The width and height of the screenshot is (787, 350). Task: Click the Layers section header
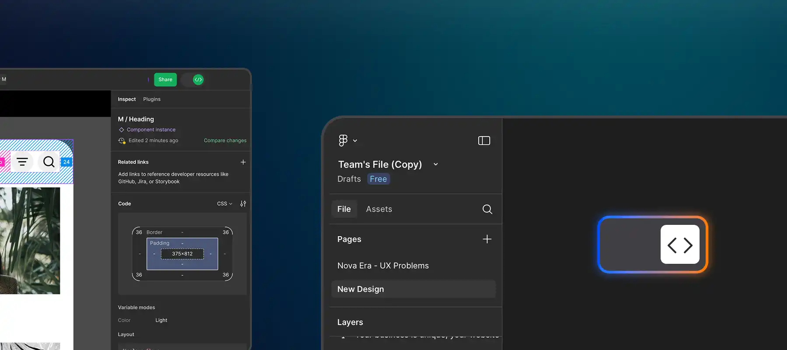click(350, 322)
